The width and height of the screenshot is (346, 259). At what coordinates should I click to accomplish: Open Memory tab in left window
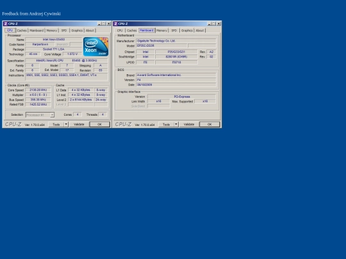[52, 31]
